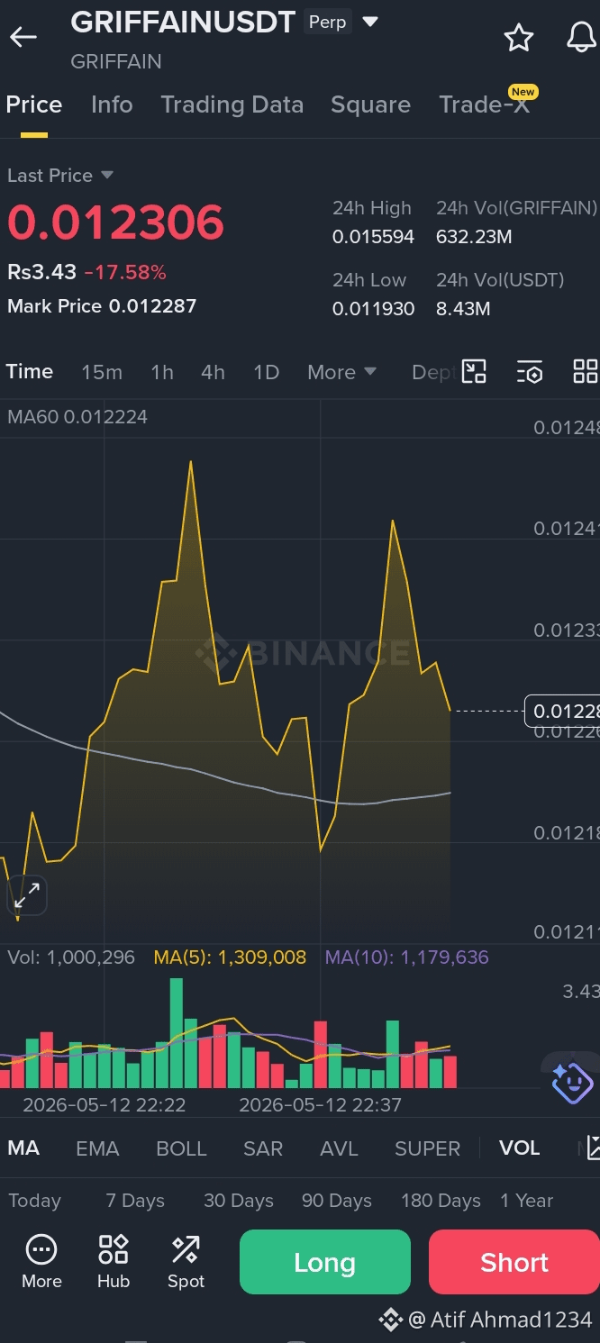600x1343 pixels.
Task: Toggle the EMA indicator
Action: click(97, 1148)
